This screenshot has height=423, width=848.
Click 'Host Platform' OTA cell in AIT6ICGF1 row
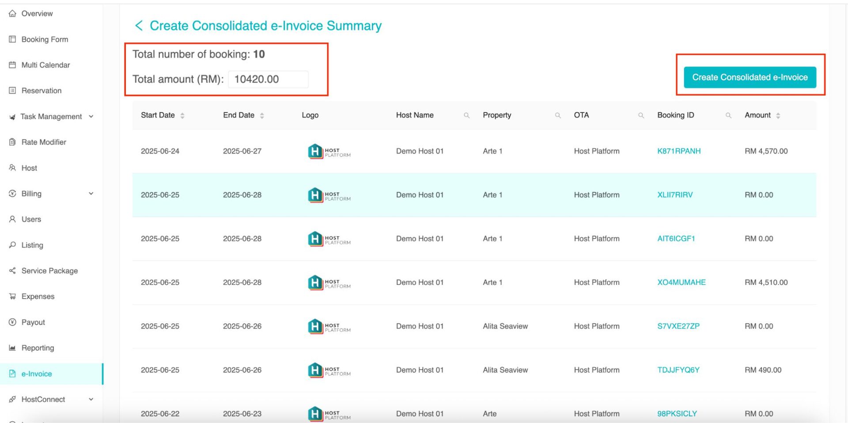click(597, 239)
